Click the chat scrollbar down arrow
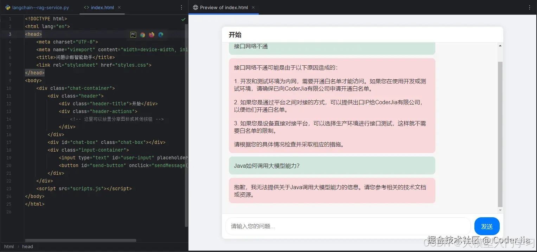The height and width of the screenshot is (252, 537). pyautogui.click(x=500, y=210)
